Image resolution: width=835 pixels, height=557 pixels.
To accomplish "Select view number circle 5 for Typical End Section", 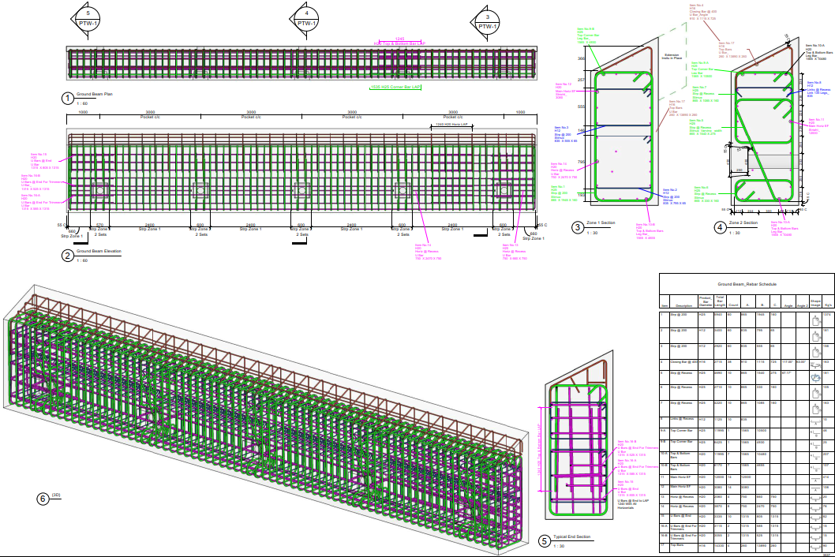I will point(545,541).
